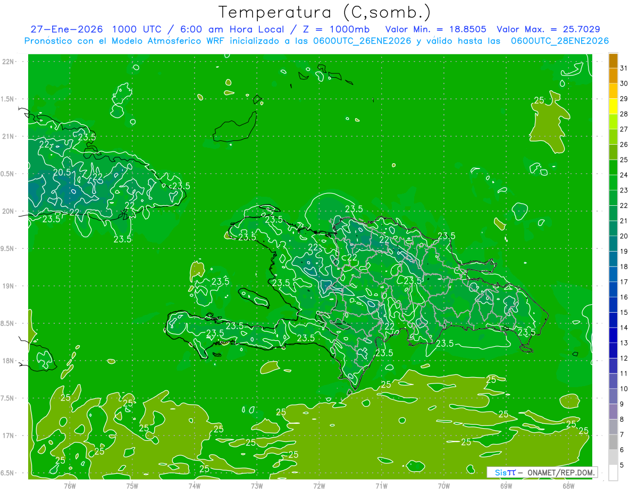Click the blue swatch between 16 and 17
The height and width of the screenshot is (493, 638).
click(613, 289)
